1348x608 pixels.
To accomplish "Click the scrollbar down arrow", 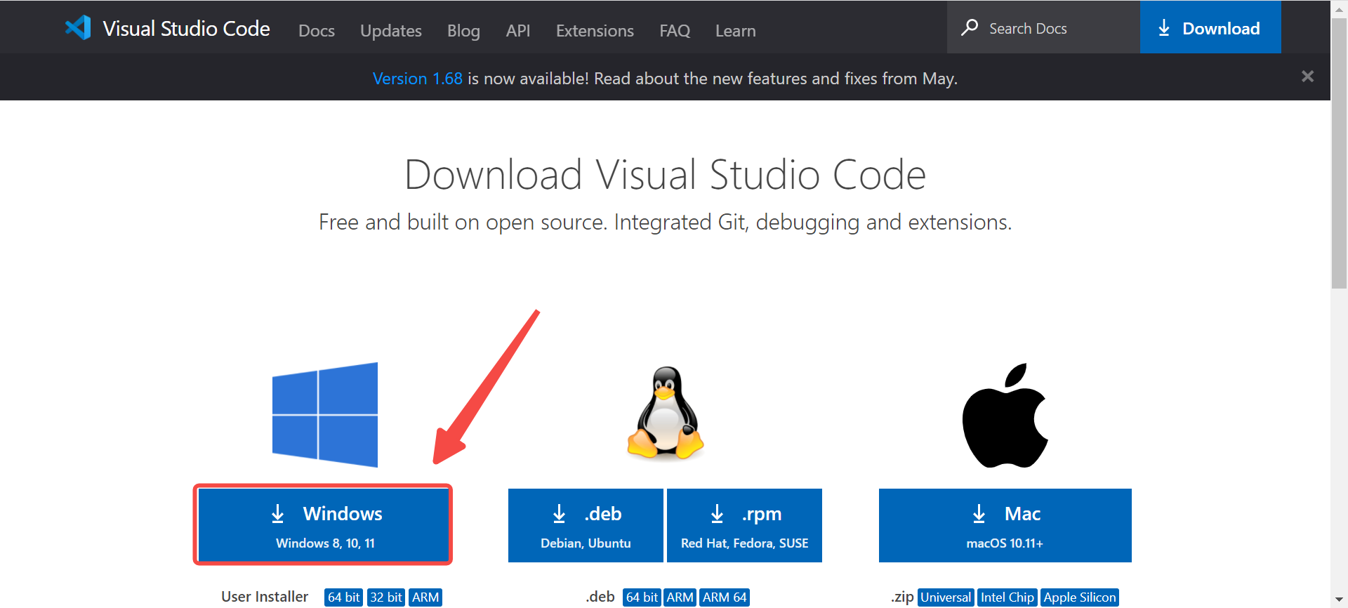I will click(1340, 600).
